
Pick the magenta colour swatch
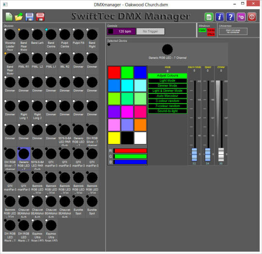127,112
